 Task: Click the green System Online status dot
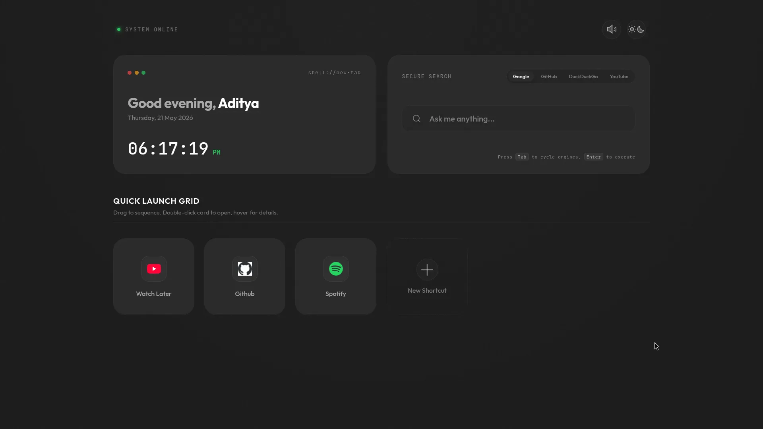pos(119,29)
